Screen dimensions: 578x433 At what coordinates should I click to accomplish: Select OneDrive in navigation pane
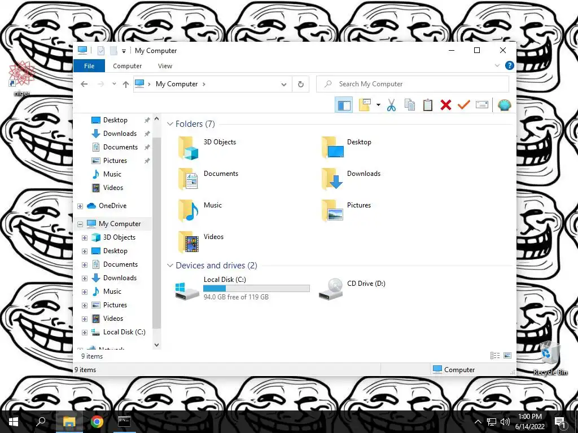112,206
